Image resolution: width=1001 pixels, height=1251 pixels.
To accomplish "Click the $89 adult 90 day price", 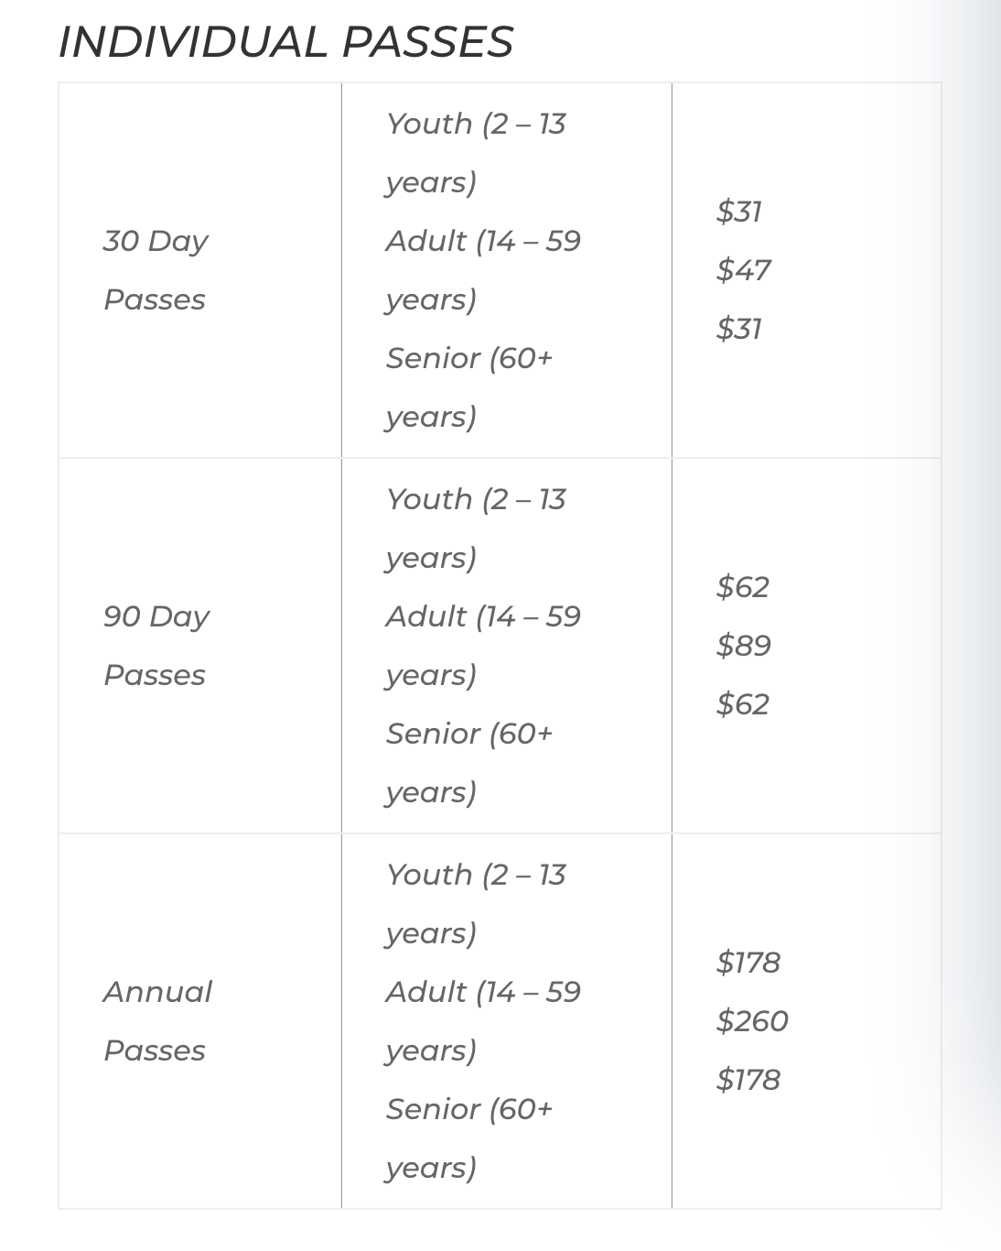I will tap(743, 646).
